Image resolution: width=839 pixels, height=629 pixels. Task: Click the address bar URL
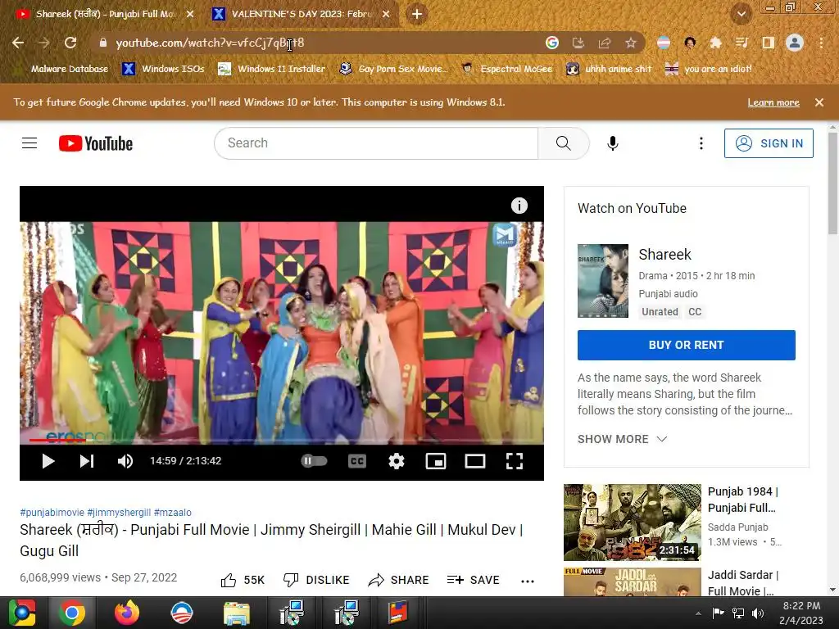210,43
